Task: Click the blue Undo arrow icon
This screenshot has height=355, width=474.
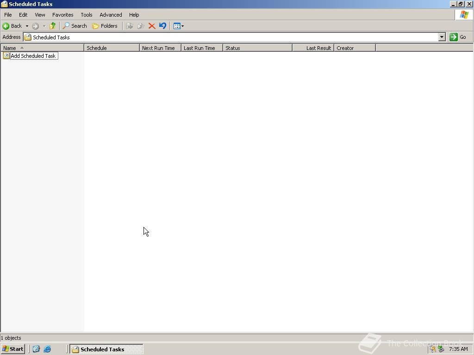Action: click(x=162, y=26)
